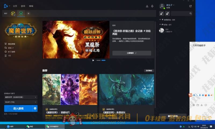Viewport: 215px width, 129px height.
Task: Add a game with the plus icon
Action: (28, 13)
